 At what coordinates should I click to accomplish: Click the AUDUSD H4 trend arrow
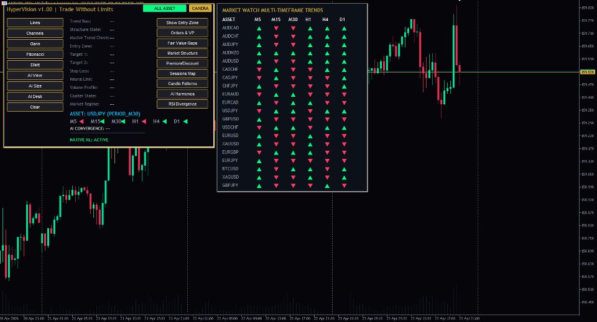(327, 61)
